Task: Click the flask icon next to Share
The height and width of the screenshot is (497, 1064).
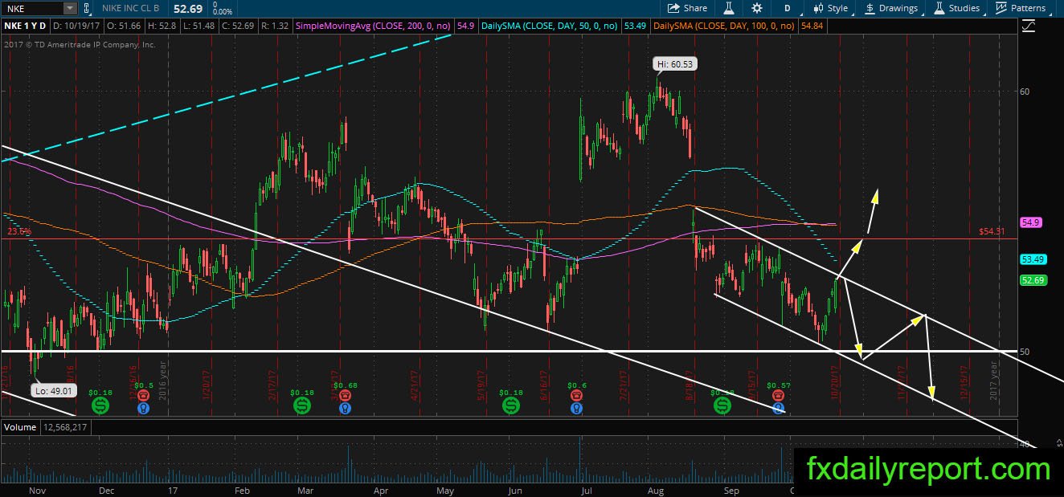Action: pos(730,8)
